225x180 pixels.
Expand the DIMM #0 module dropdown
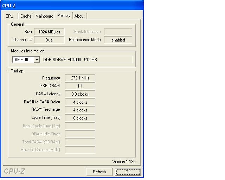click(36, 60)
